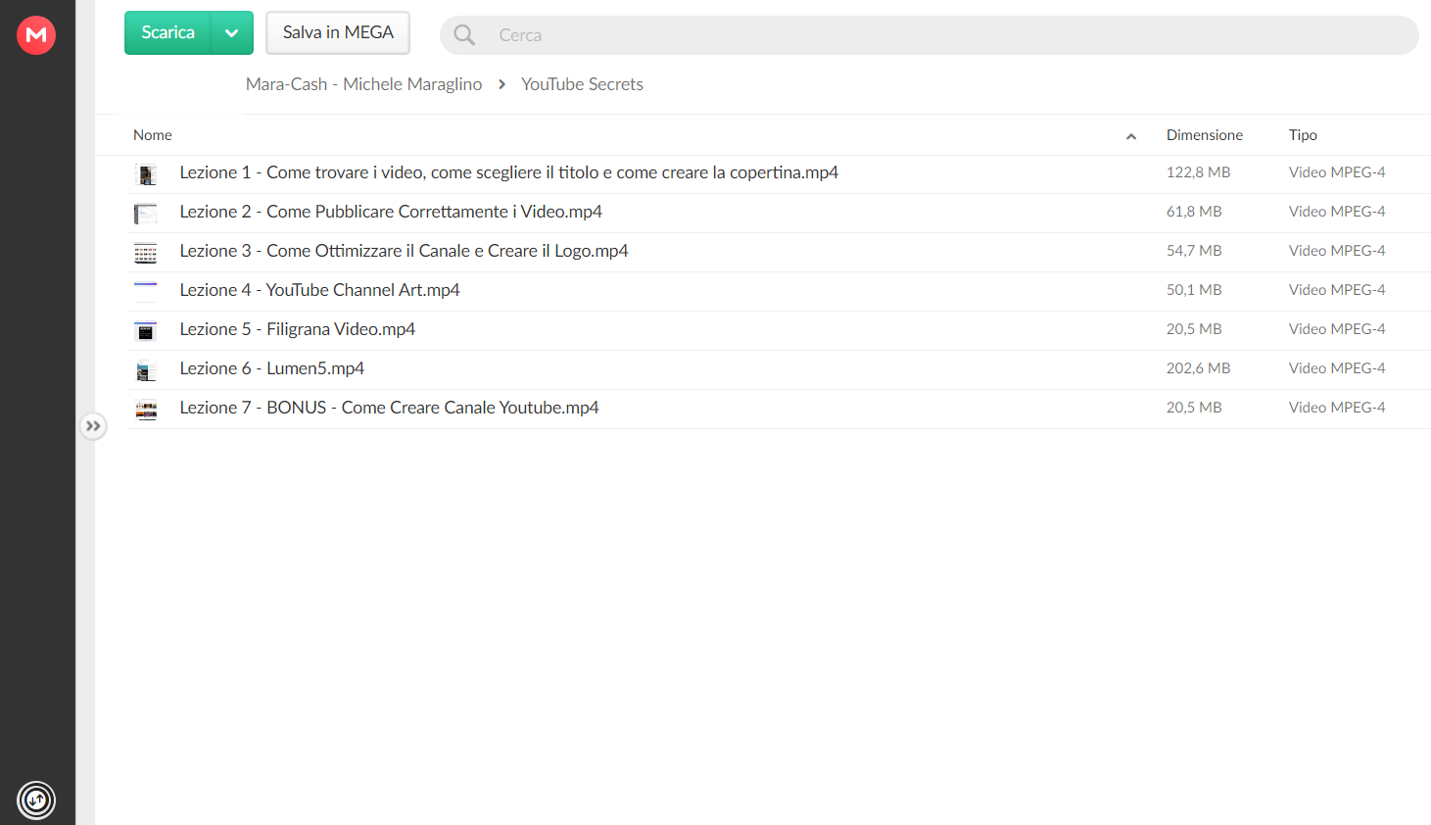The image size is (1431, 825).
Task: Open the Scarica dropdown arrow
Action: pyautogui.click(x=232, y=32)
